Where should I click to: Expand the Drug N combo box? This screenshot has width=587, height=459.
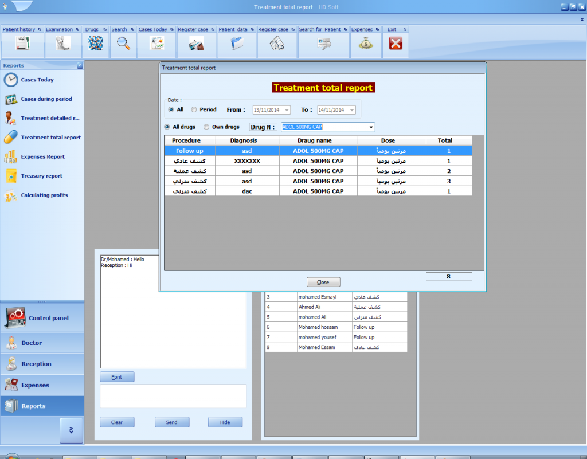tap(371, 127)
